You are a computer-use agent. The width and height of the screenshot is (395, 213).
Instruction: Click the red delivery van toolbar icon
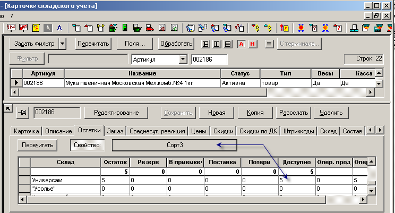pos(150,28)
